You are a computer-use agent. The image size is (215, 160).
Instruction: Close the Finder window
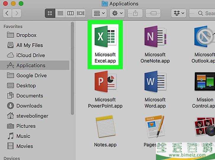coord(5,4)
